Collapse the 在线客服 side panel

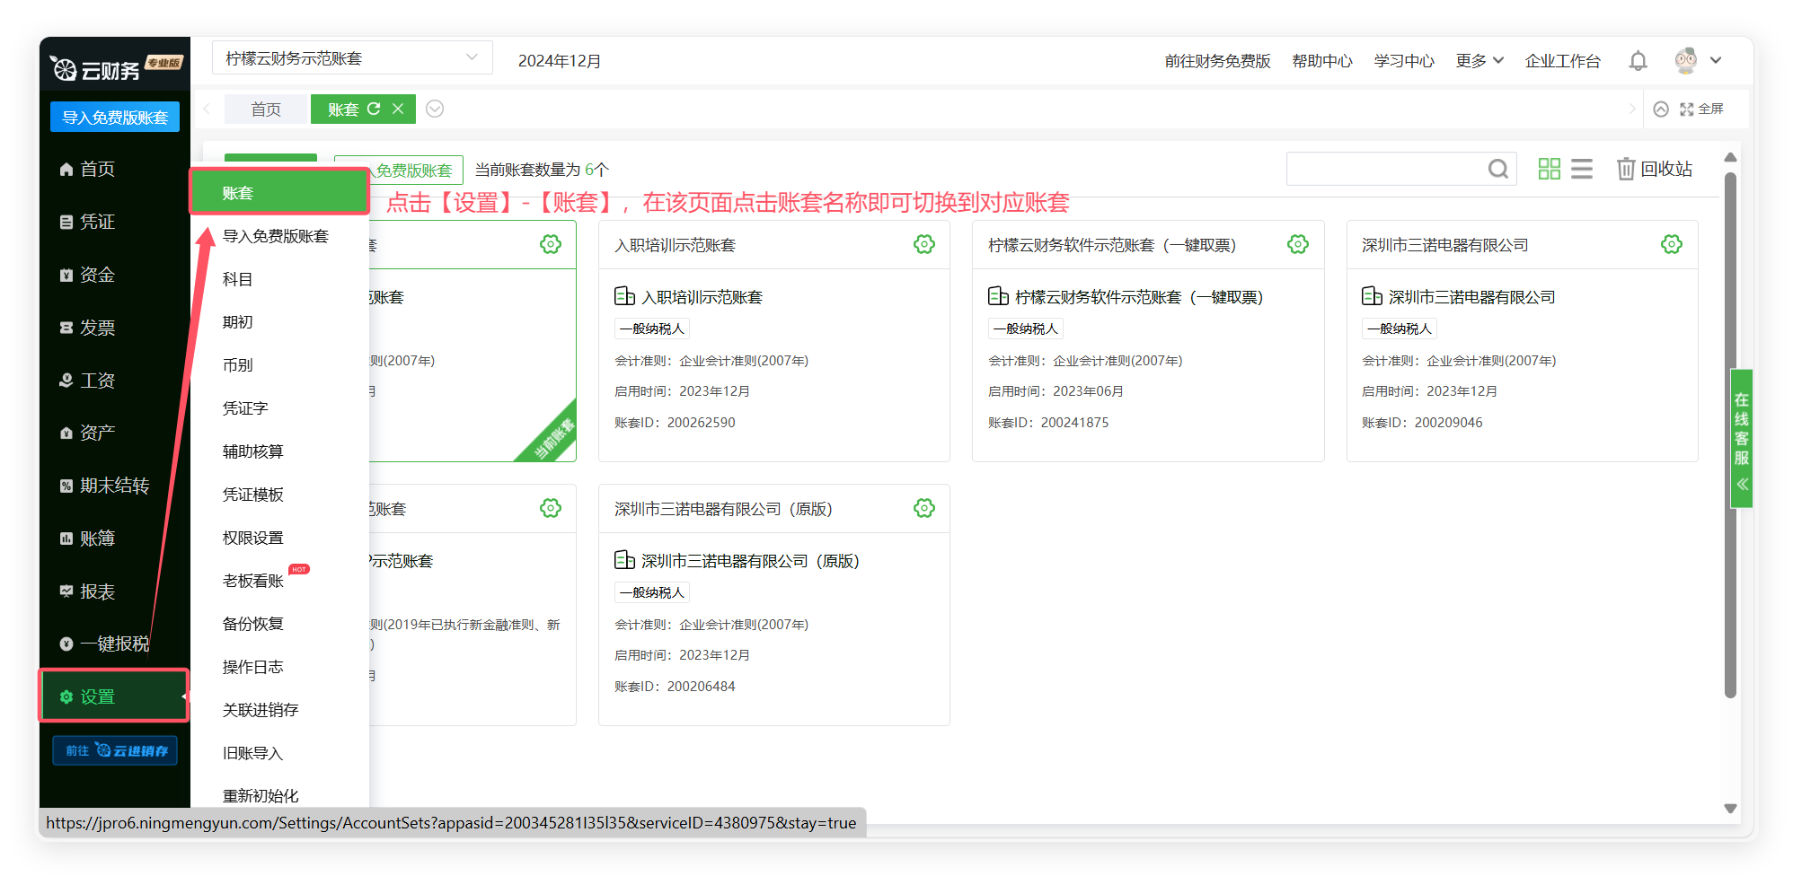pyautogui.click(x=1742, y=485)
